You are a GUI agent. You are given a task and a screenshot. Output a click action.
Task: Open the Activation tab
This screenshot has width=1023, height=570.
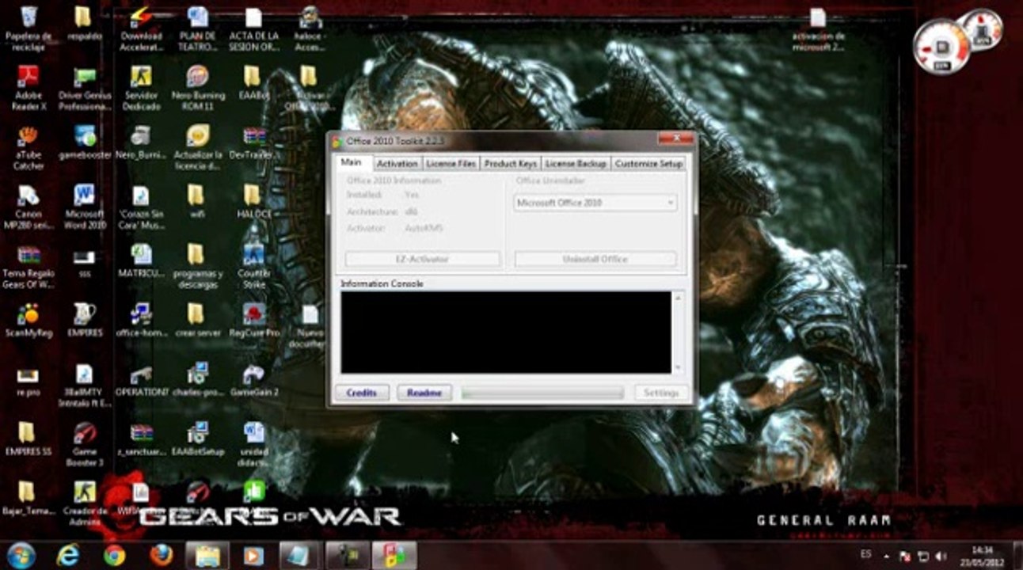[x=397, y=163]
